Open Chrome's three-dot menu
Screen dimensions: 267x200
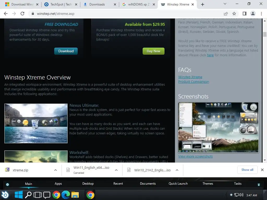pyautogui.click(x=261, y=14)
